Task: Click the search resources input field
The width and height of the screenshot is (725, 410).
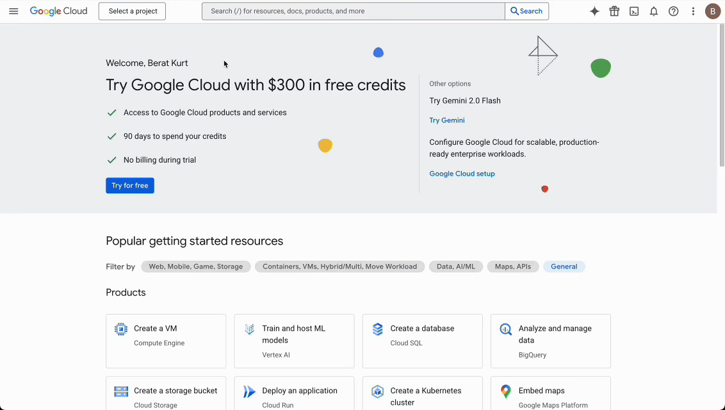Action: (353, 11)
